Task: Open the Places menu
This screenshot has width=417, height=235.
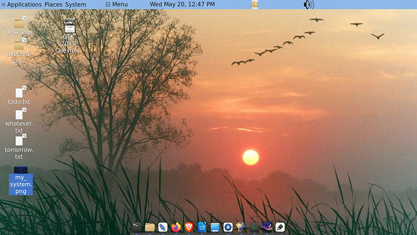Action: point(53,4)
